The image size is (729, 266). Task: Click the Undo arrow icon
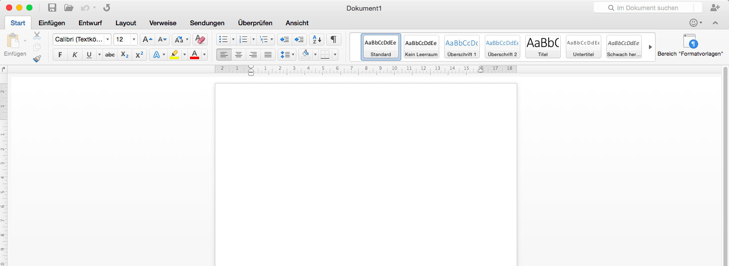[85, 8]
